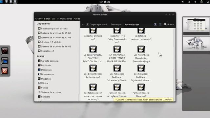Open Descargas in sidebar
The height and width of the screenshot is (118, 210).
pyautogui.click(x=45, y=70)
